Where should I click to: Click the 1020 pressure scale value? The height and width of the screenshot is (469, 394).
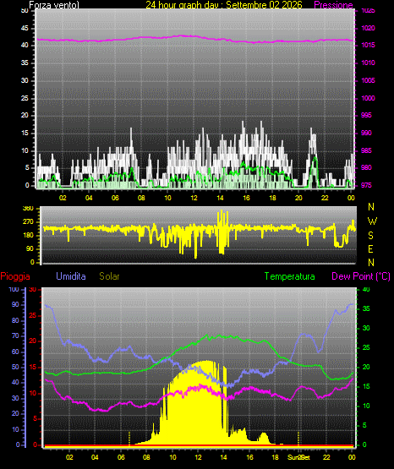click(368, 28)
